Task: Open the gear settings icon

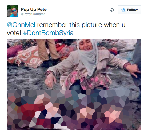Action: [x=112, y=10]
